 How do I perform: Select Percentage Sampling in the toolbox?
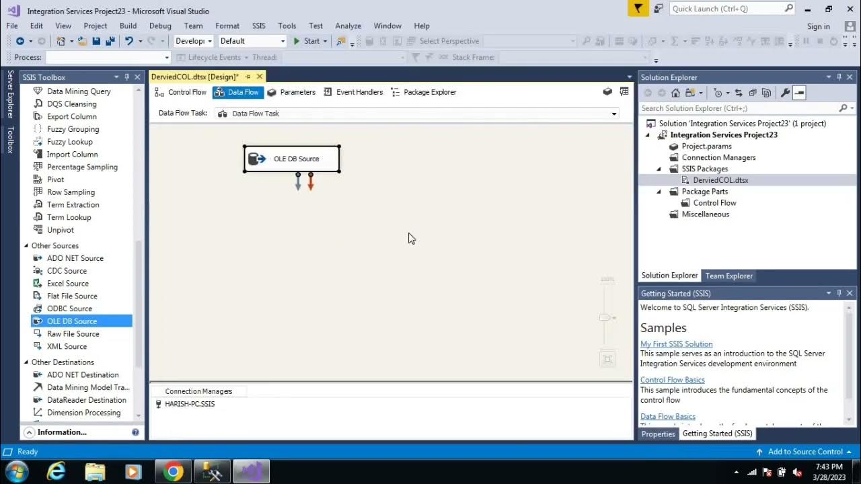82,167
